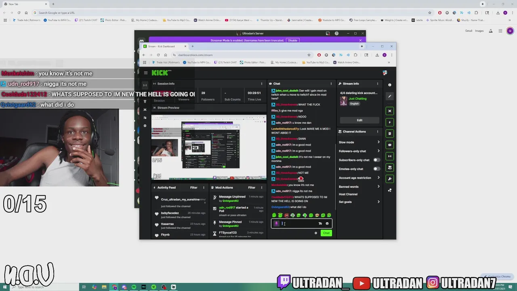Click Qvistgaard62 username in chat
Image resolution: width=517 pixels, height=291 pixels.
click(x=280, y=207)
